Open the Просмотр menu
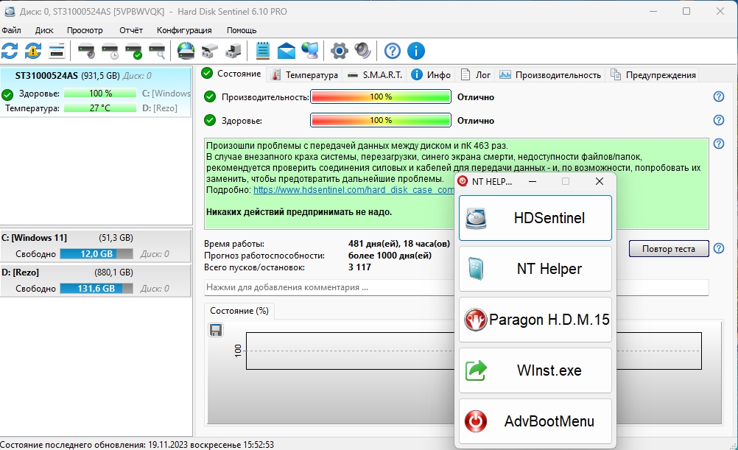The width and height of the screenshot is (738, 450). coord(85,30)
